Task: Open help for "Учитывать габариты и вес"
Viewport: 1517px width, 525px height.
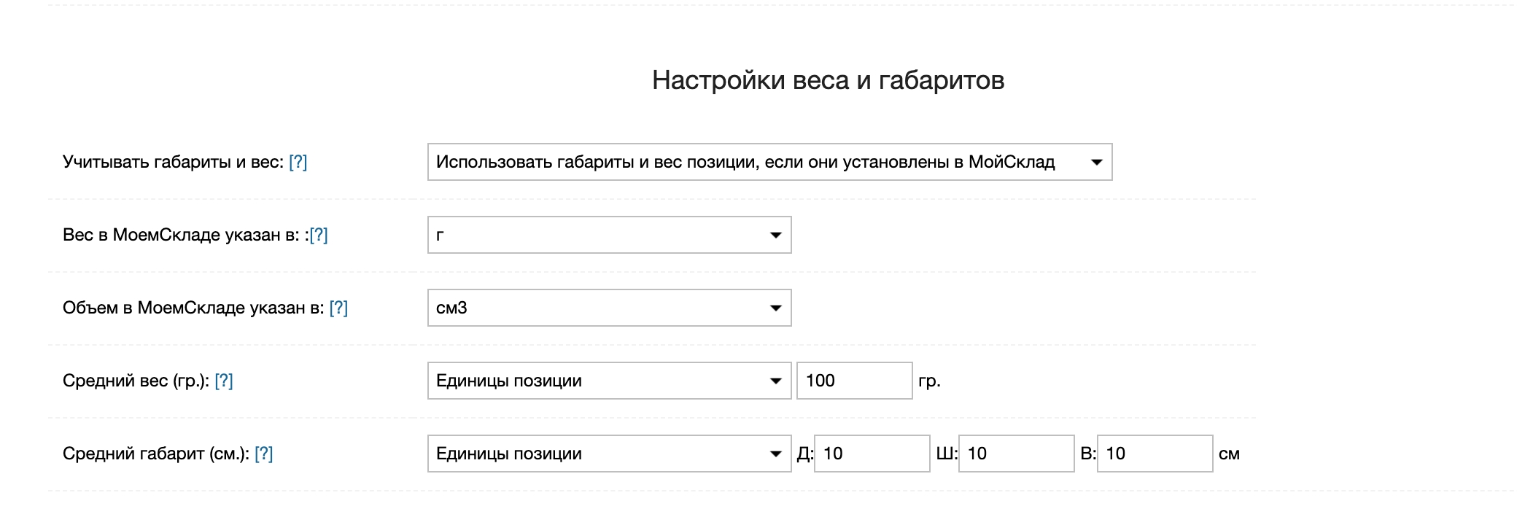Action: pyautogui.click(x=298, y=162)
